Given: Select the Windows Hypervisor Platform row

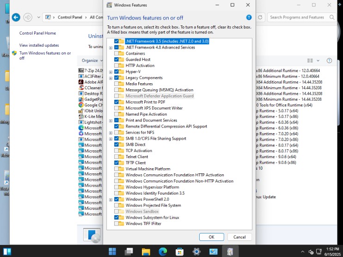Looking at the screenshot, I should pyautogui.click(x=152, y=187).
